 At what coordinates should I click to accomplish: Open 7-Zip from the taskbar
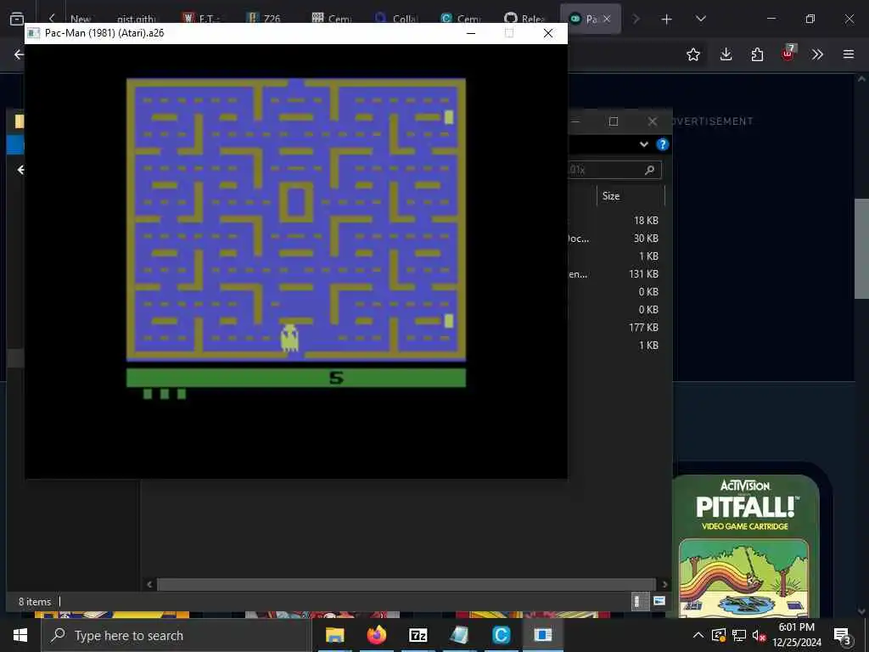click(x=418, y=635)
